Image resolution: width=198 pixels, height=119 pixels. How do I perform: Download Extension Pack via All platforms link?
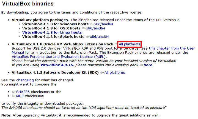coord(129,44)
